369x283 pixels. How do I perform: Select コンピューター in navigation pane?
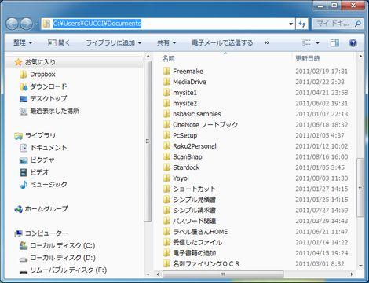click(x=46, y=233)
